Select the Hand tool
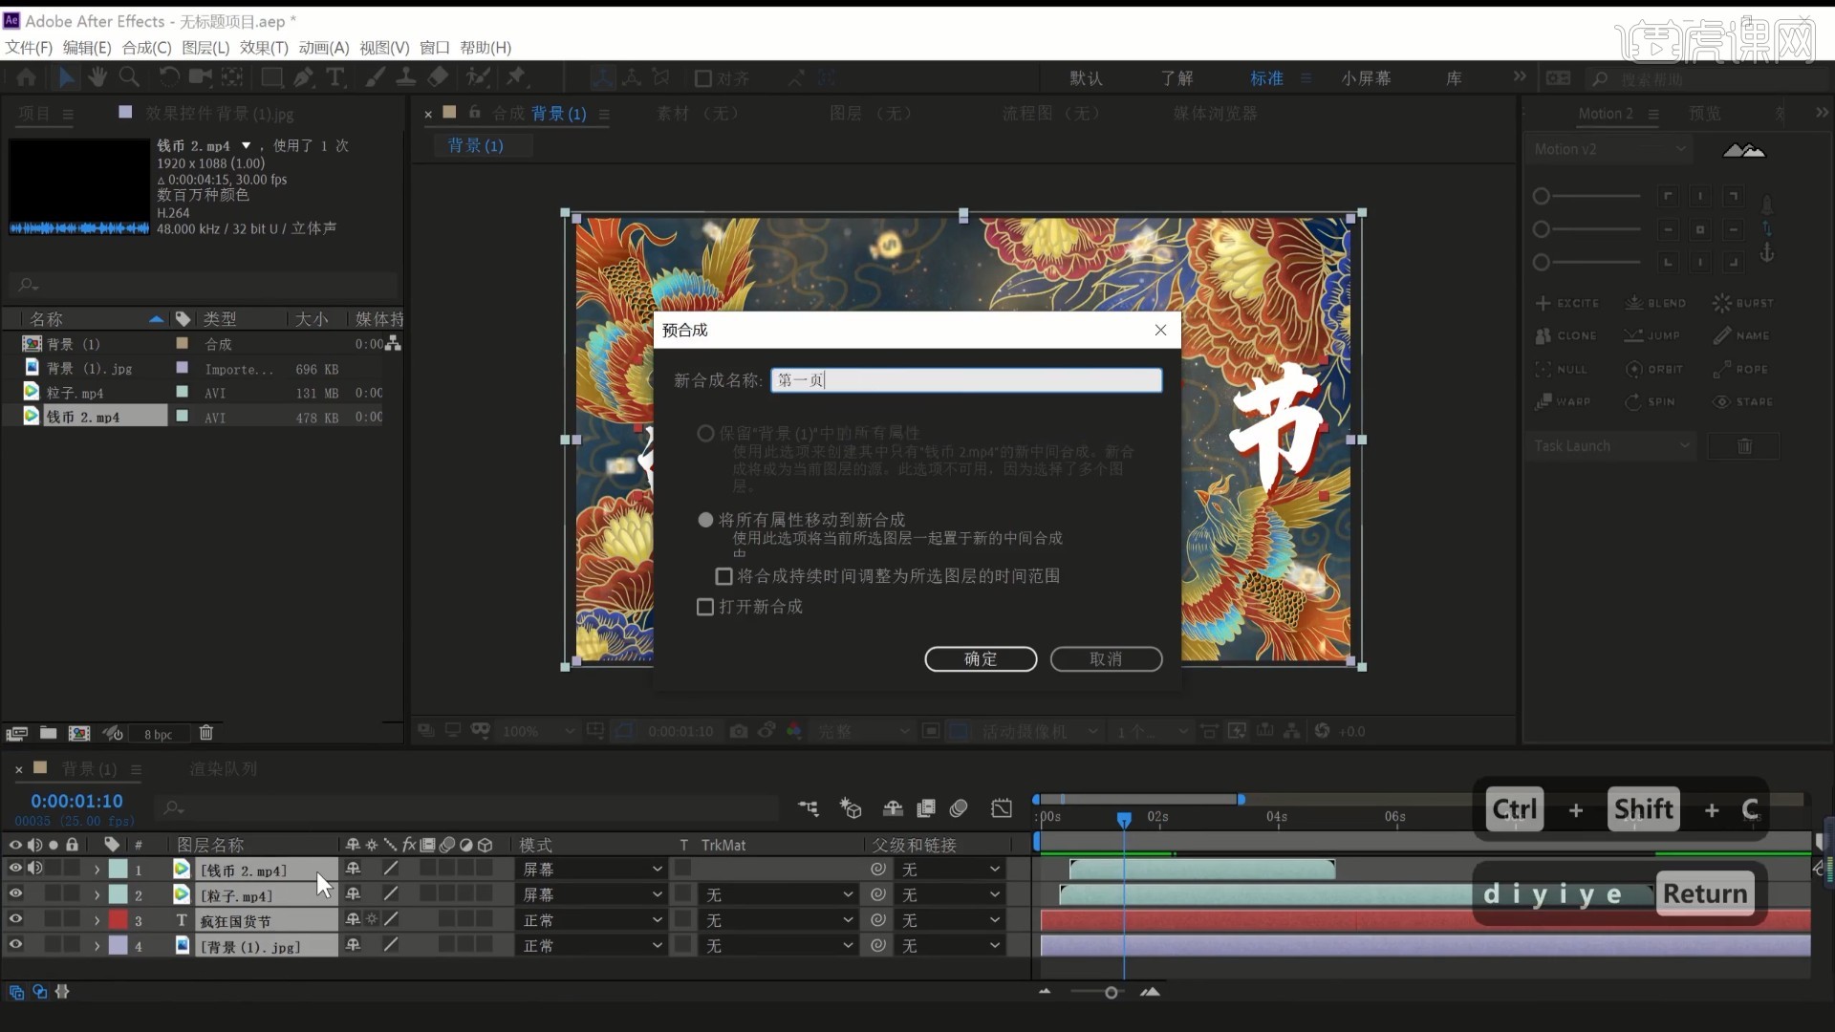This screenshot has height=1032, width=1835. 97,77
